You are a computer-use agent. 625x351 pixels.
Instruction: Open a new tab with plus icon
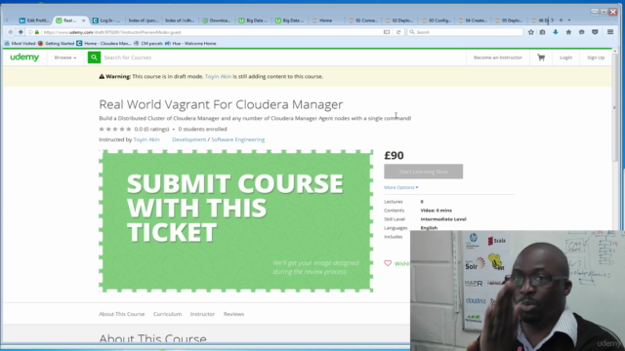pyautogui.click(x=561, y=19)
